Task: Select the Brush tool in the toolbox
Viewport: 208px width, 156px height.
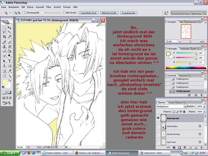Action: 9,42
